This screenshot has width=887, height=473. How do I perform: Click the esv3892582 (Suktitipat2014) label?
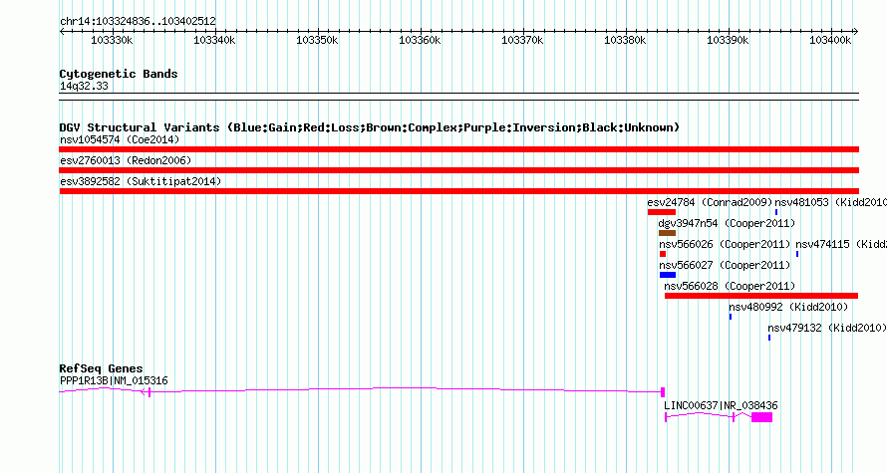141,181
